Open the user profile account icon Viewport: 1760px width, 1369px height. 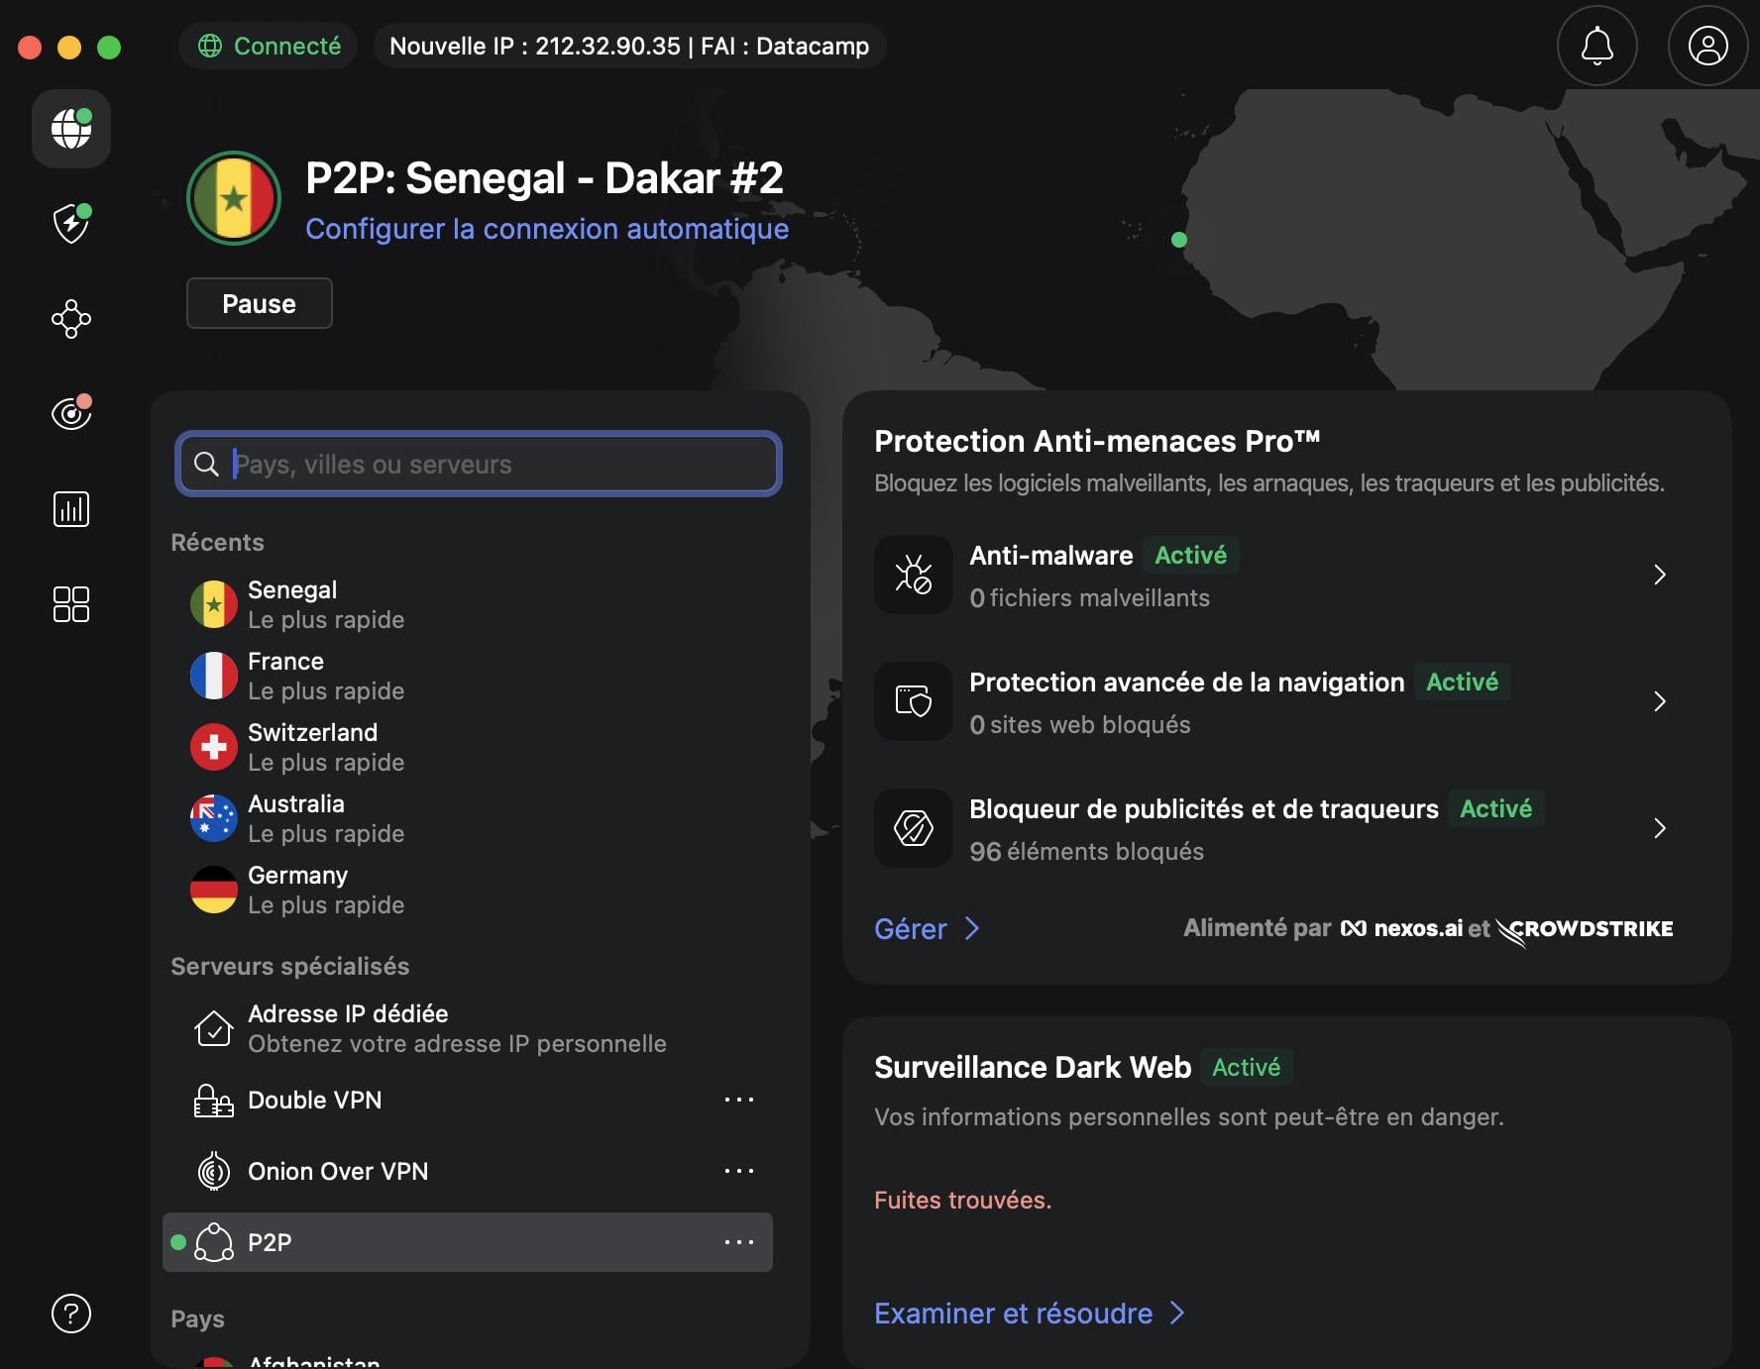[x=1707, y=46]
